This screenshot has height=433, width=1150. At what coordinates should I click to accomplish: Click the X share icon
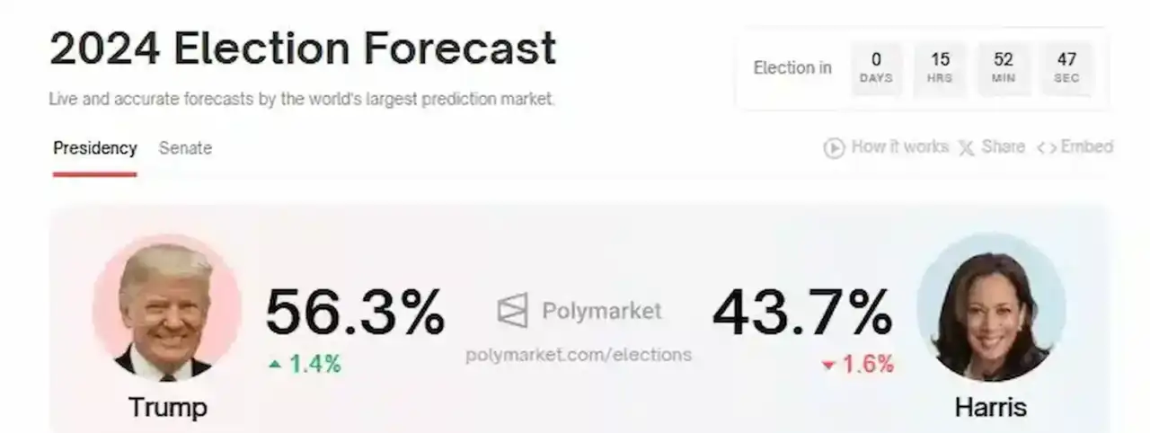coord(966,148)
